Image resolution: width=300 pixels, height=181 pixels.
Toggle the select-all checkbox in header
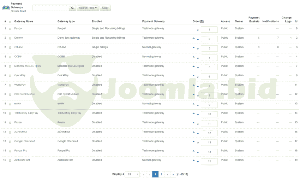[x=10, y=22]
